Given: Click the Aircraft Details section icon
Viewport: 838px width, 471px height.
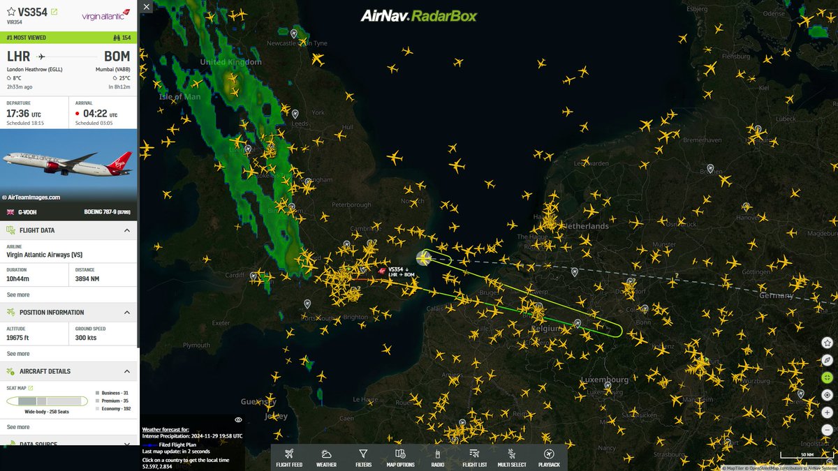Looking at the screenshot, I should tap(10, 371).
